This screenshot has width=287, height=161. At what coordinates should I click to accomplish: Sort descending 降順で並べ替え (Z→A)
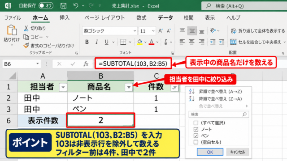[215, 99]
